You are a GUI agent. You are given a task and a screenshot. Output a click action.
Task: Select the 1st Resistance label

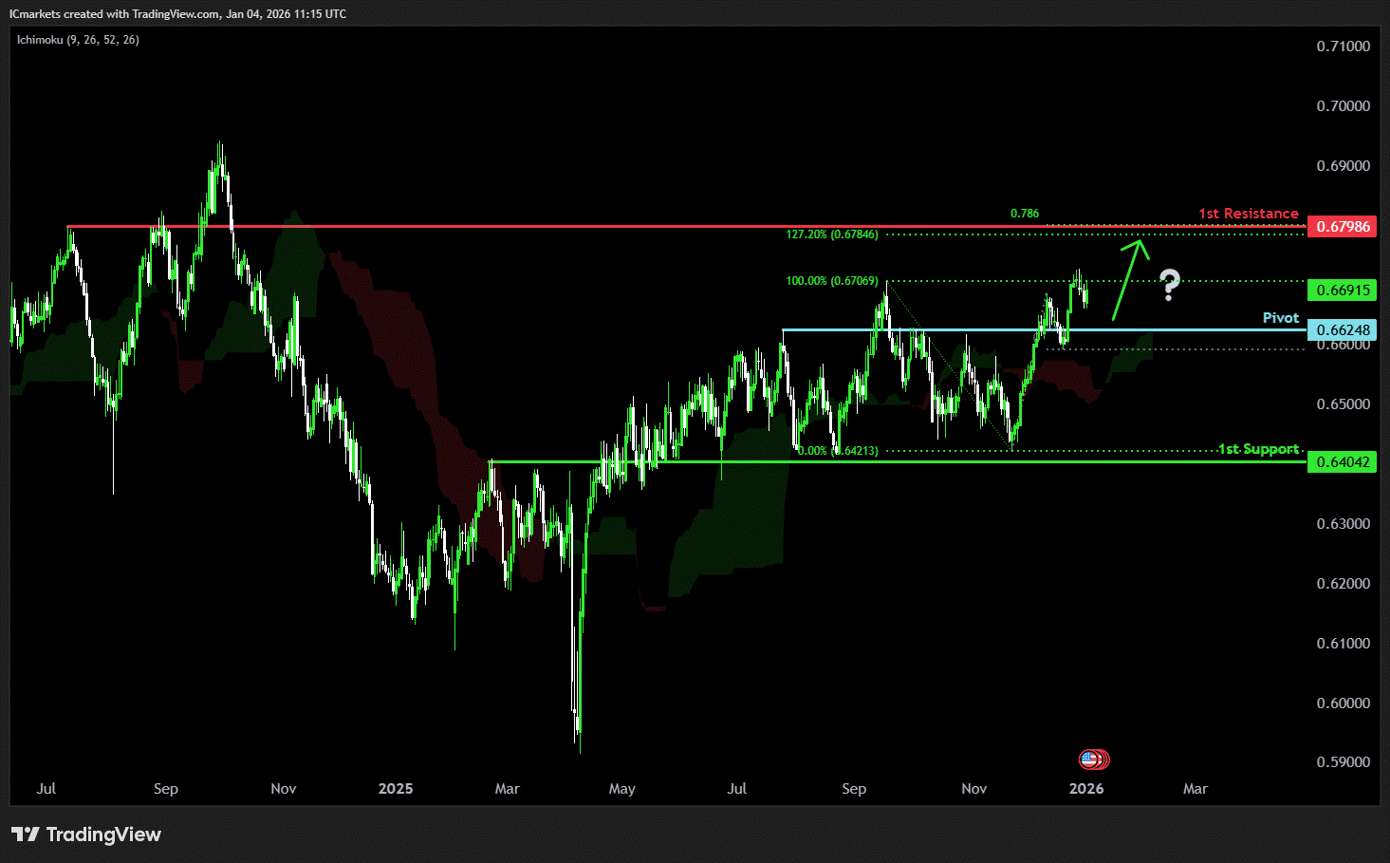pyautogui.click(x=1248, y=214)
